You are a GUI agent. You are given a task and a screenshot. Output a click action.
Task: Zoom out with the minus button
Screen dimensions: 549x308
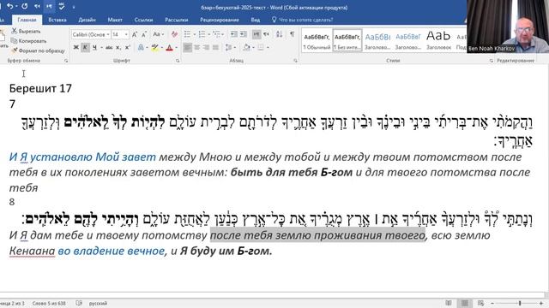(x=492, y=303)
